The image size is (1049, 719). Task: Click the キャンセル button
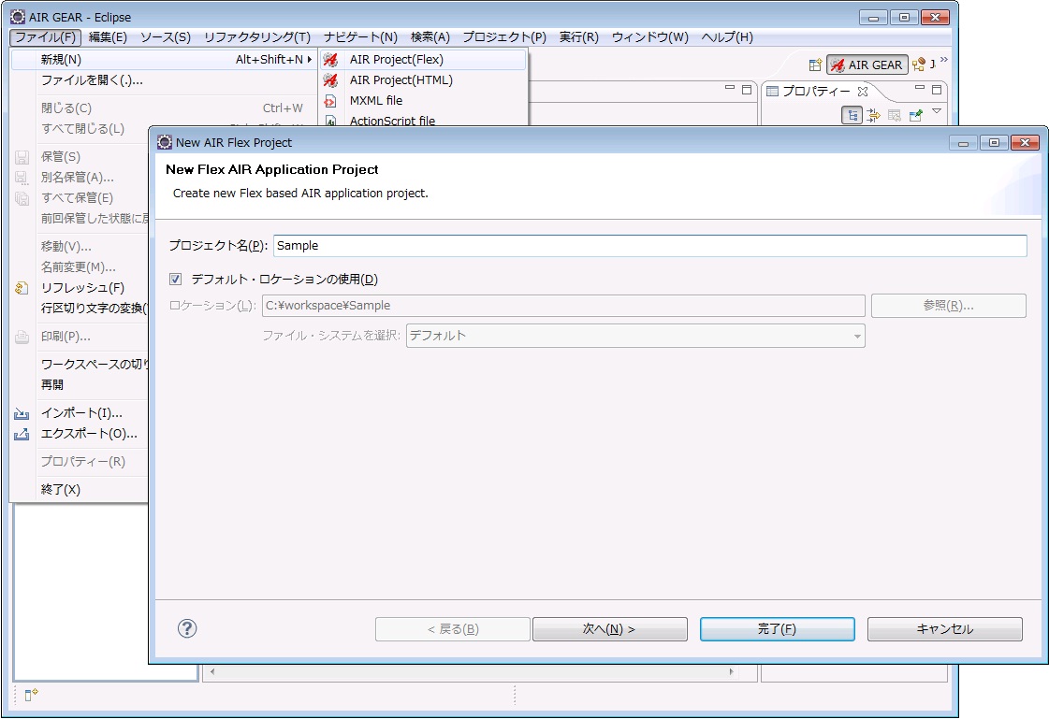pos(944,629)
